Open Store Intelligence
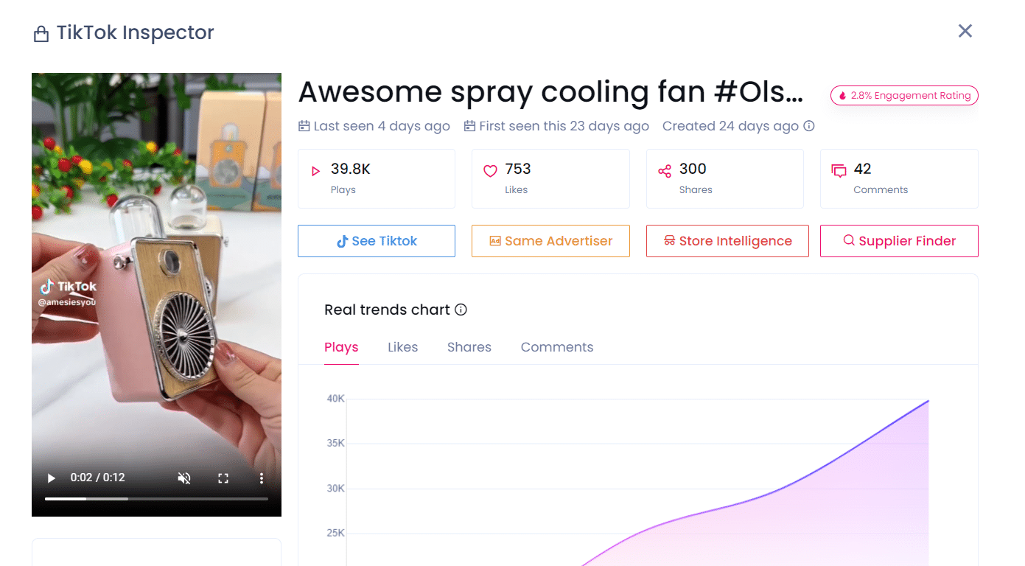Image resolution: width=1025 pixels, height=566 pixels. [x=727, y=241]
